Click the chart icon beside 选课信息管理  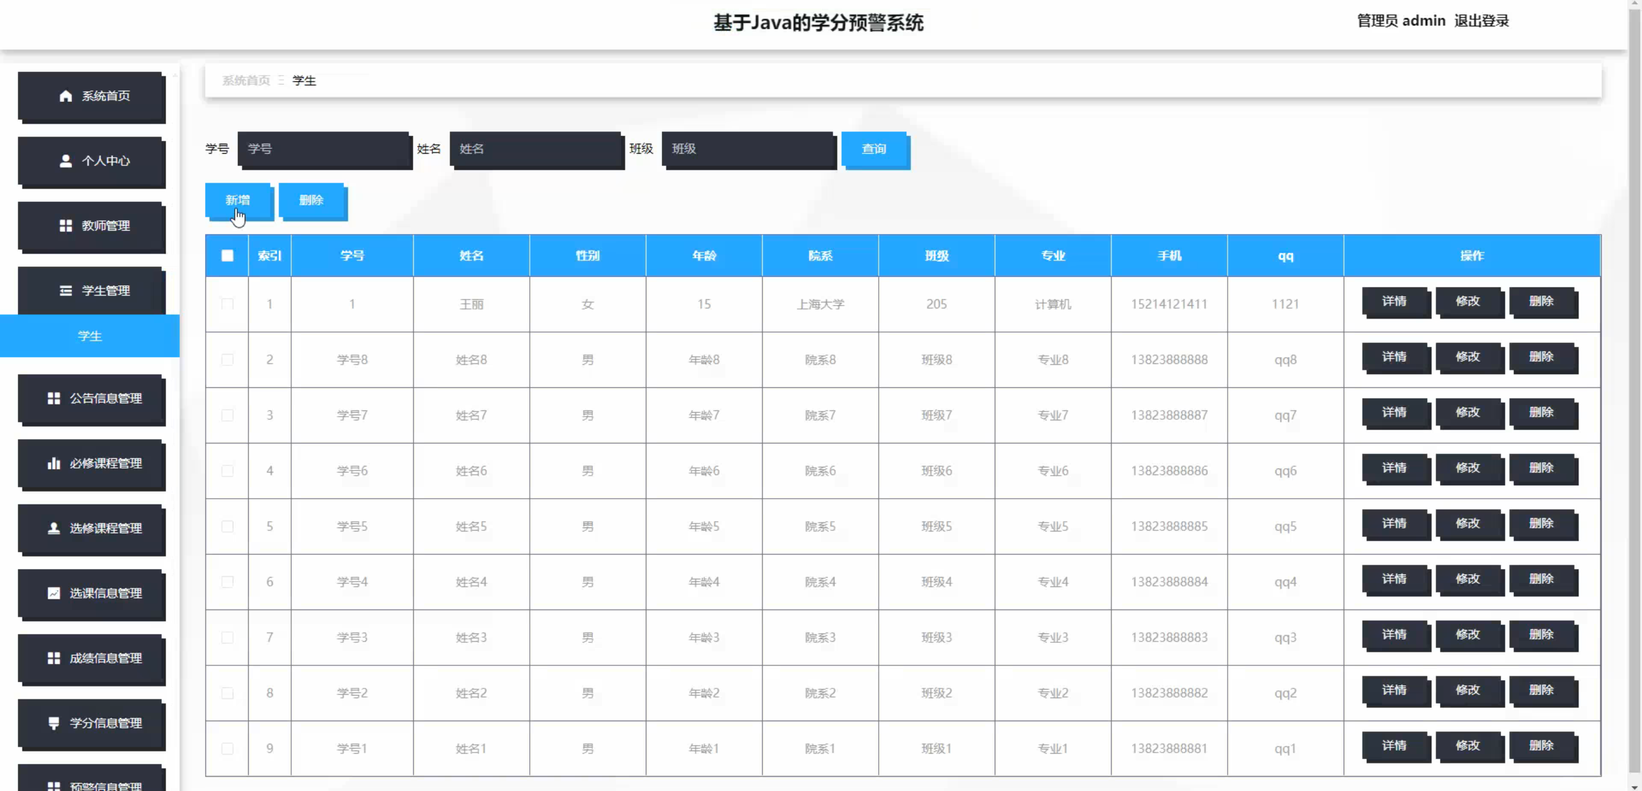click(54, 594)
